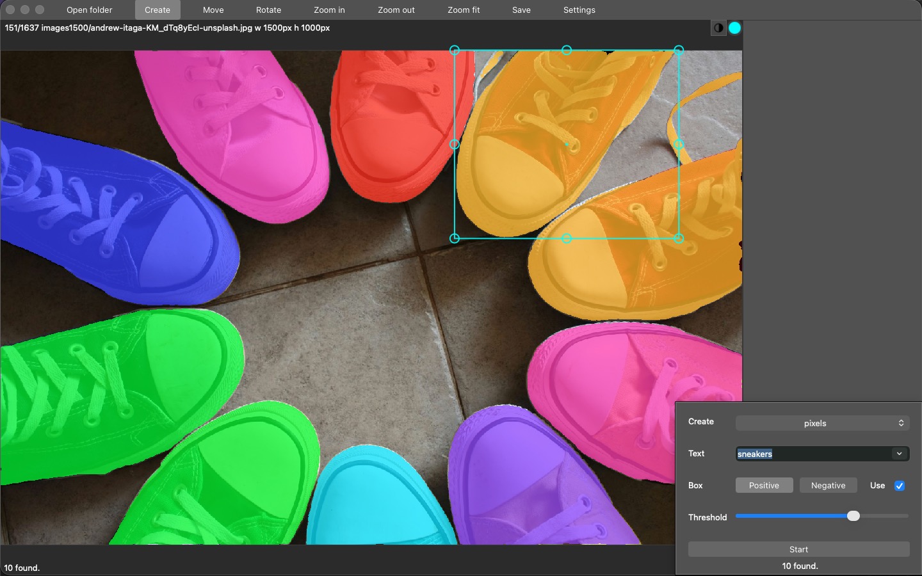Screen dimensions: 922x576
Task: Open the Settings menu in toolbar
Action: (x=579, y=10)
